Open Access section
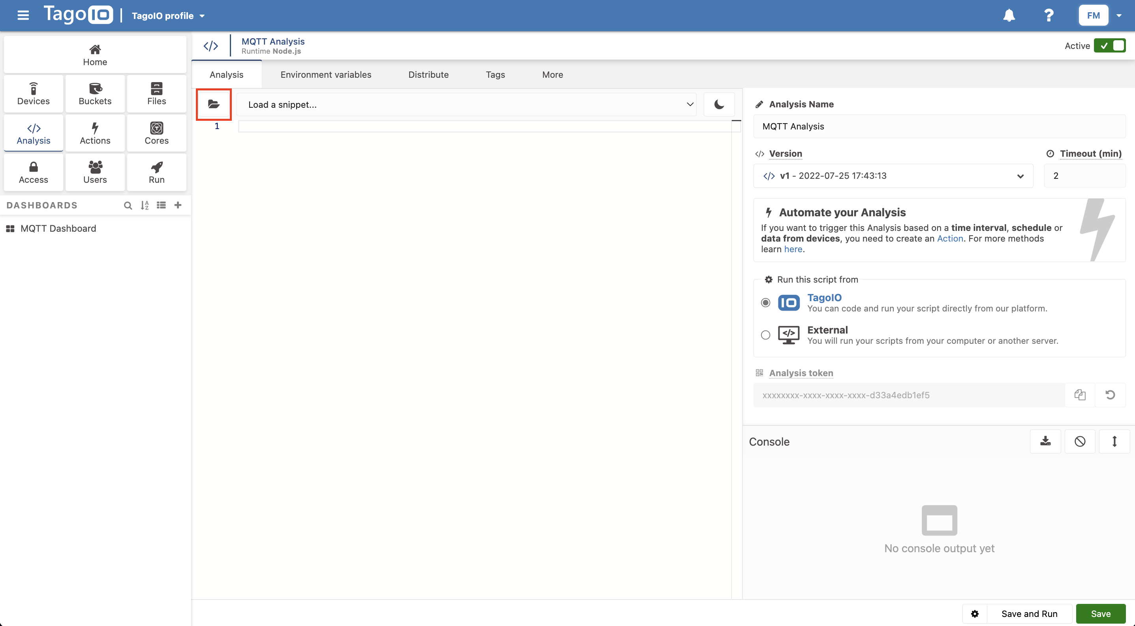Image resolution: width=1135 pixels, height=626 pixels. (34, 172)
